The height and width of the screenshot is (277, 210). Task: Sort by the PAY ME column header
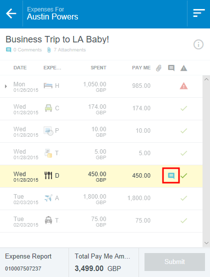click(141, 68)
